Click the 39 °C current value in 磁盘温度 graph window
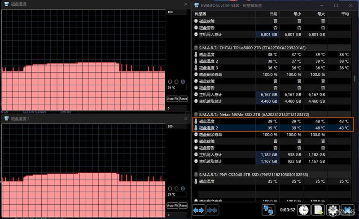359x219 pixels. click(x=177, y=88)
